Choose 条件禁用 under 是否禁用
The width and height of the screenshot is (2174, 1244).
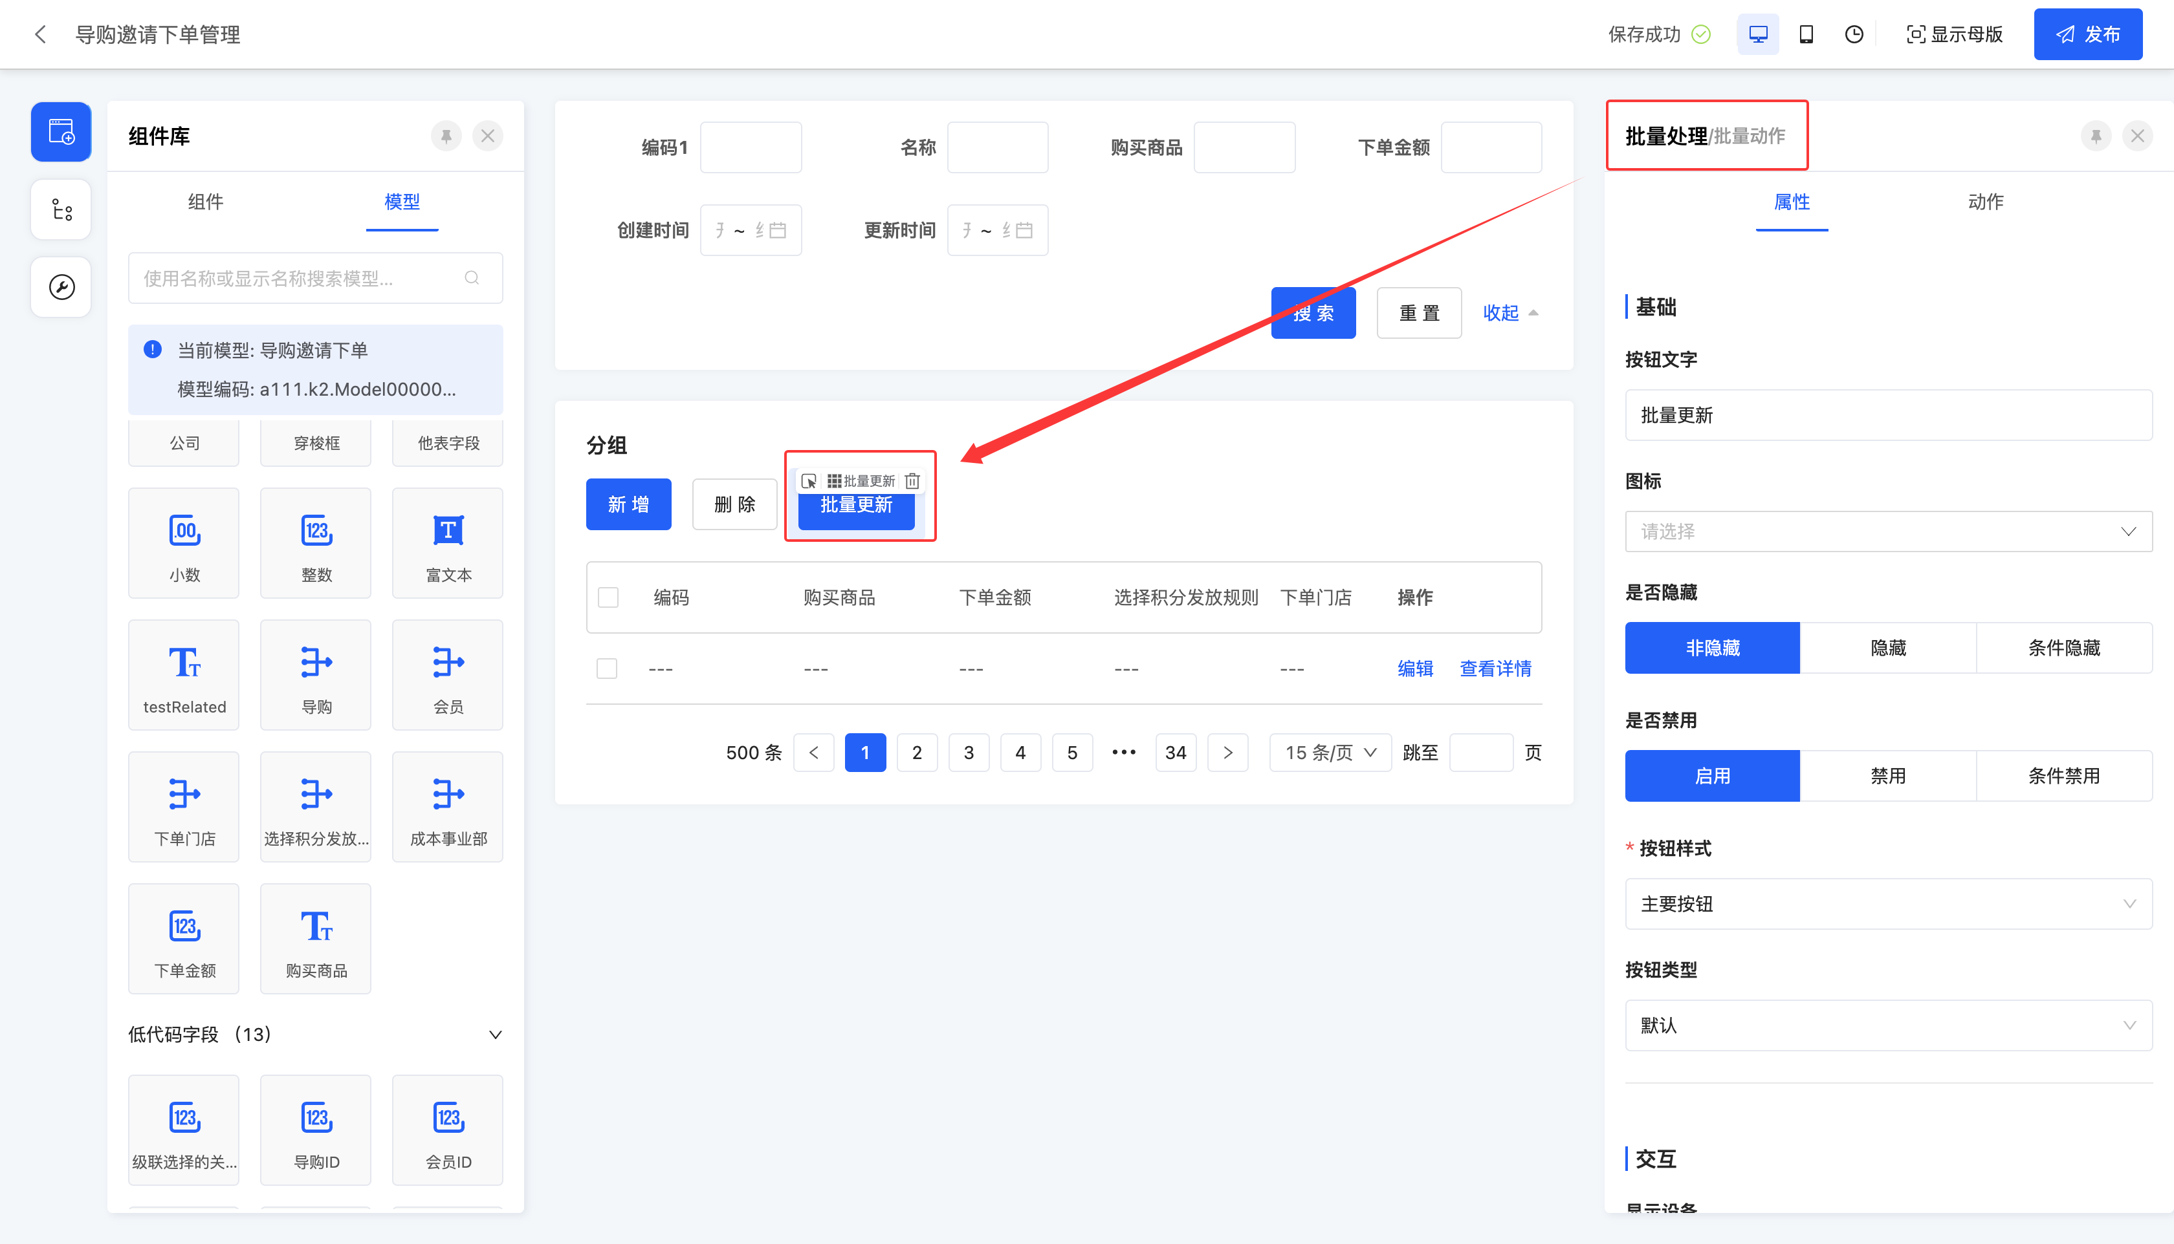tap(2063, 776)
